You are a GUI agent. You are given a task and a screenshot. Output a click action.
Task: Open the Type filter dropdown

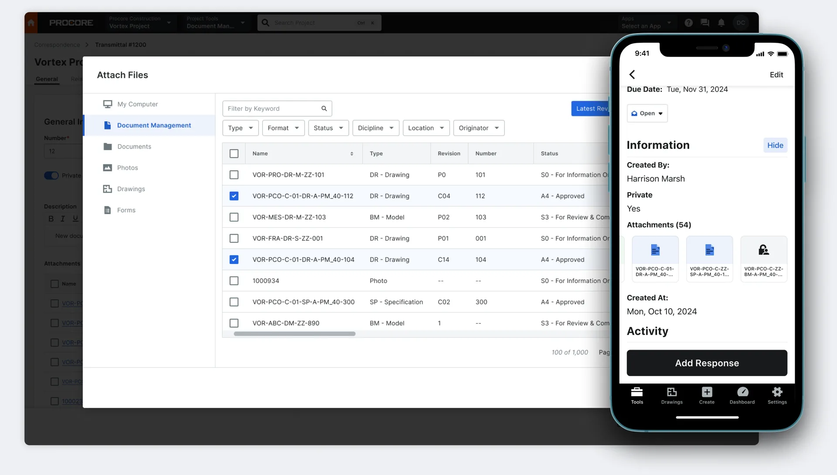click(x=241, y=128)
